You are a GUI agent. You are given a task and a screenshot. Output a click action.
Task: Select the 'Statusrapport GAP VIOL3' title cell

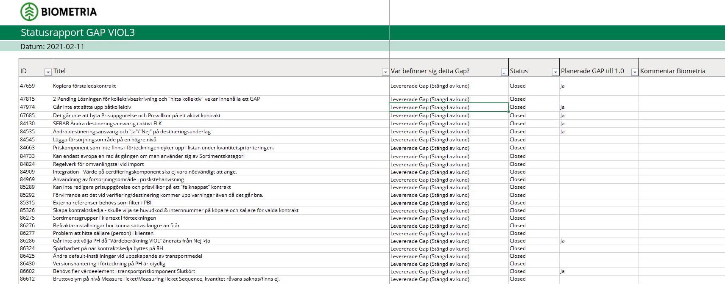click(78, 33)
